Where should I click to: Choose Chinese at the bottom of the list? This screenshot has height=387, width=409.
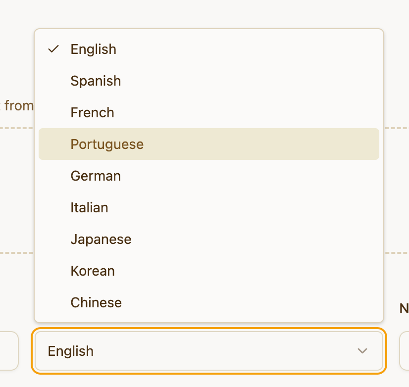click(96, 302)
